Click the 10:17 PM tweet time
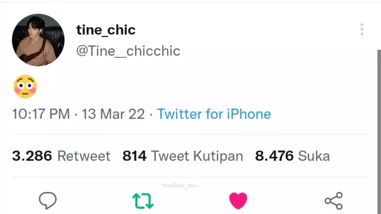This screenshot has width=381, height=214. tap(41, 114)
